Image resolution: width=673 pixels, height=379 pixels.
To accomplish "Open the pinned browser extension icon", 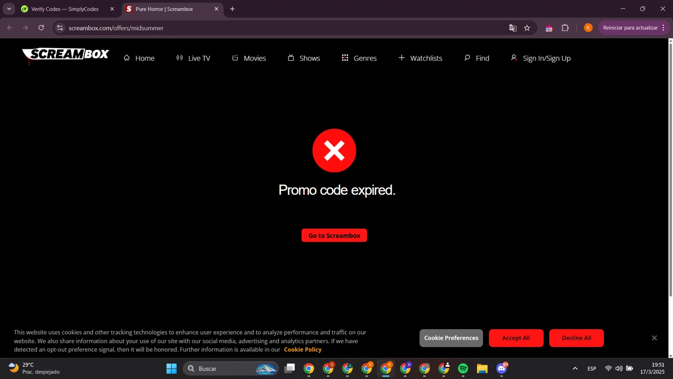I will click(549, 28).
